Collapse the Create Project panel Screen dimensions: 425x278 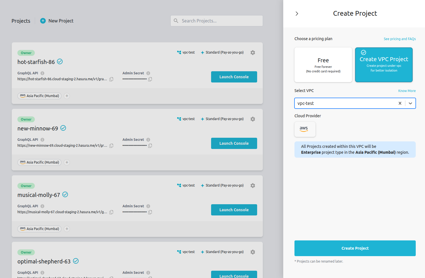click(x=297, y=13)
